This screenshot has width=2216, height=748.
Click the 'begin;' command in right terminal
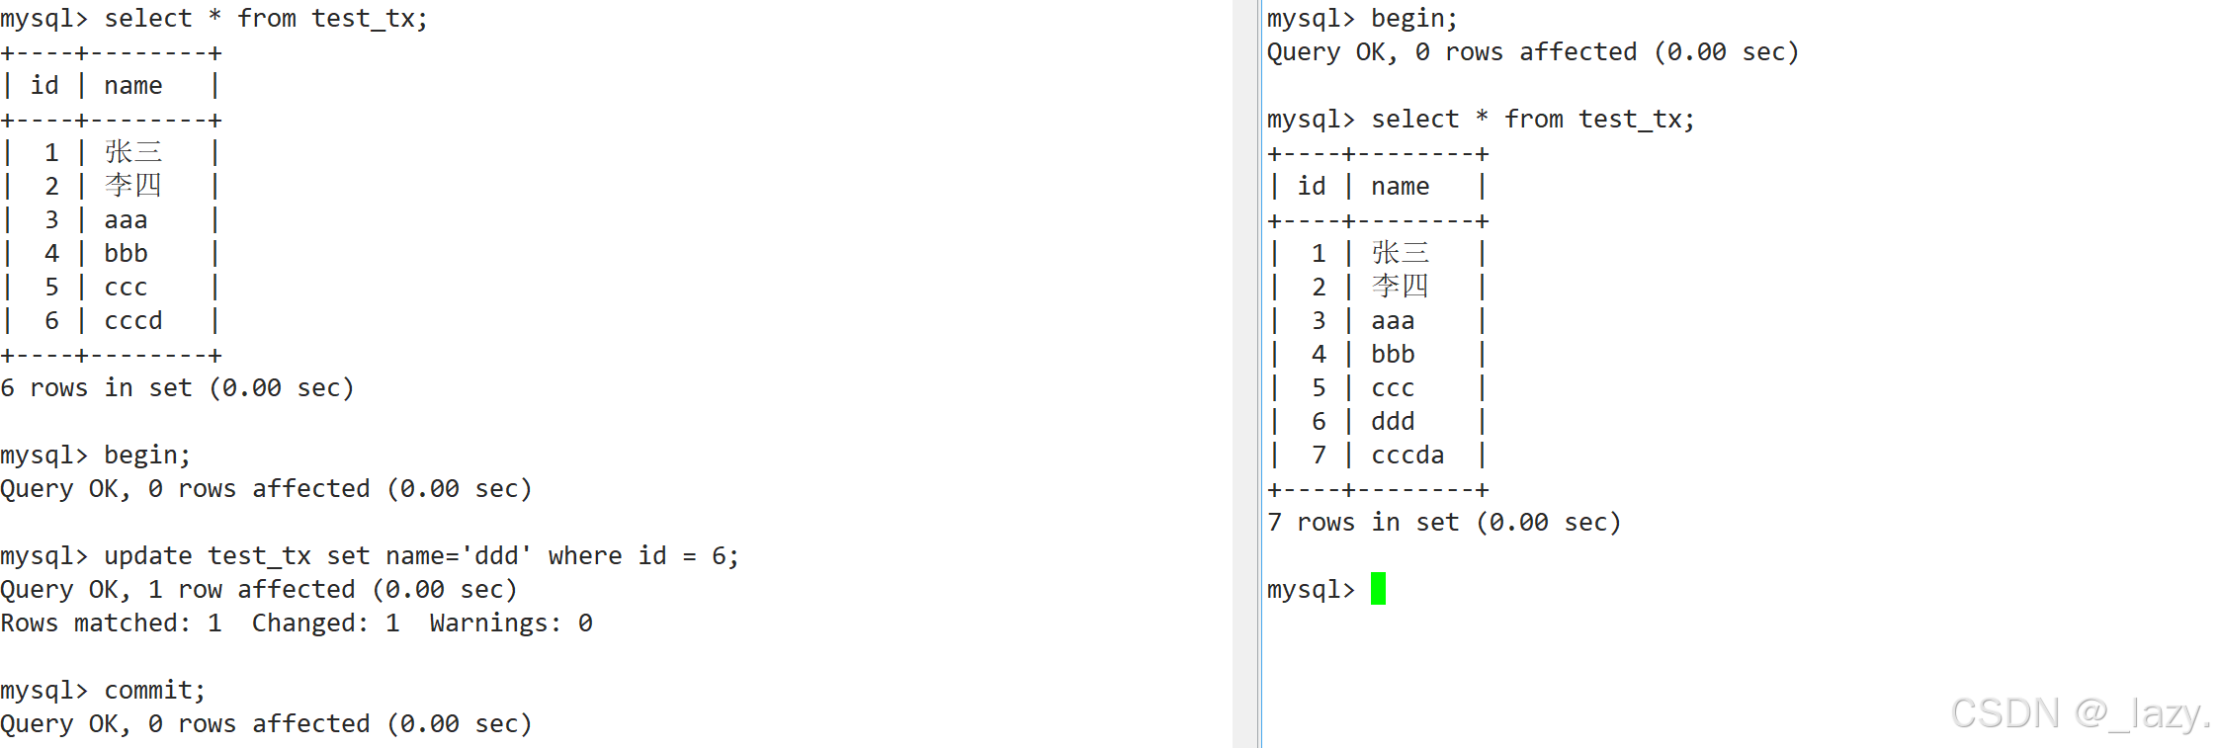[x=1413, y=19]
